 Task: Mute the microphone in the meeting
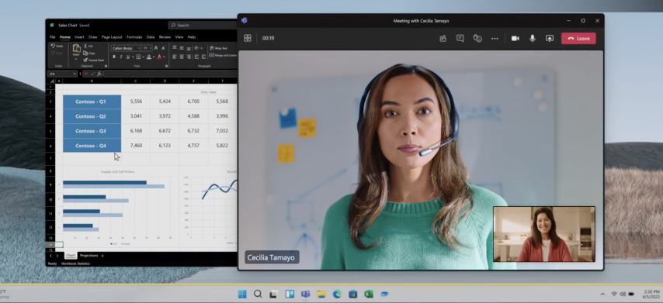[533, 39]
